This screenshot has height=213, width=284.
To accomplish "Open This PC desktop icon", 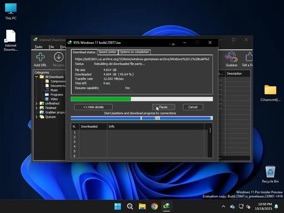I will (x=11, y=11).
